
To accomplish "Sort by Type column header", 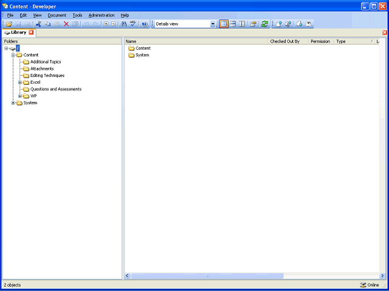I will [354, 42].
